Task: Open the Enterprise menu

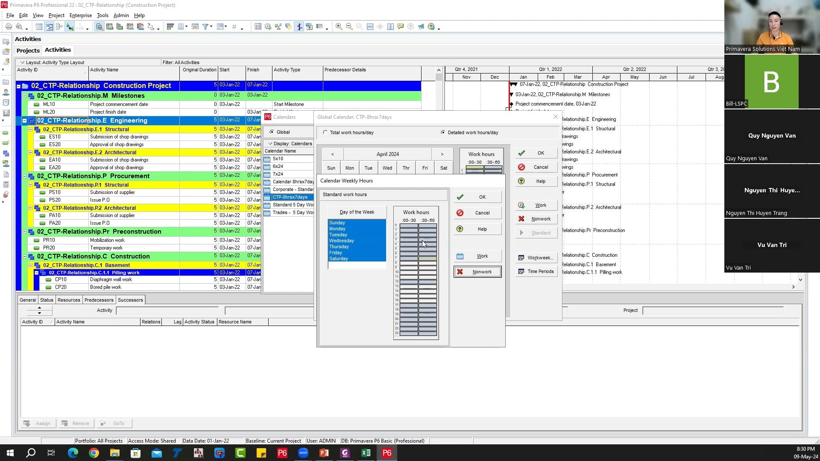Action: click(80, 15)
